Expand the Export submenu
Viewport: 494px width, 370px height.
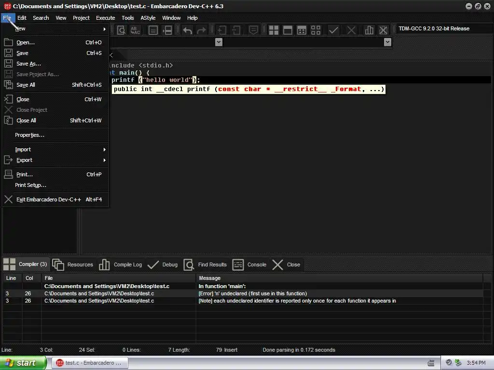pos(55,160)
